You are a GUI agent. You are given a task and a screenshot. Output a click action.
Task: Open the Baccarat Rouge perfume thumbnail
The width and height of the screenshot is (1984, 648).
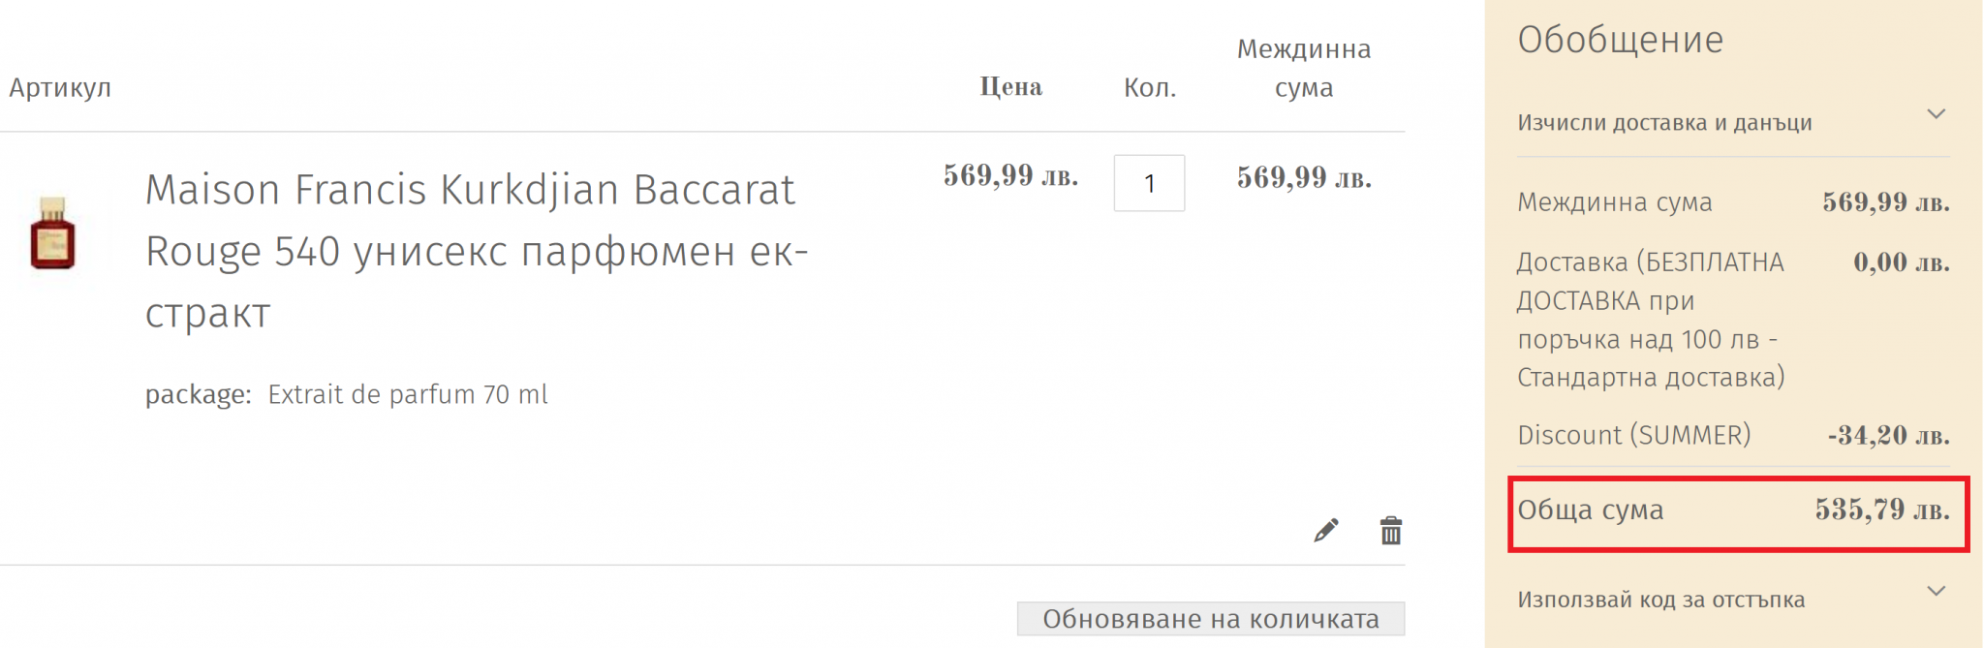tap(53, 233)
